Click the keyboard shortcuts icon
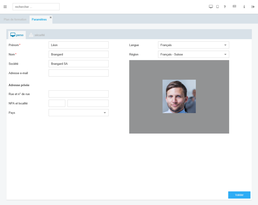Screen dimensions: 258x205 (235, 6)
